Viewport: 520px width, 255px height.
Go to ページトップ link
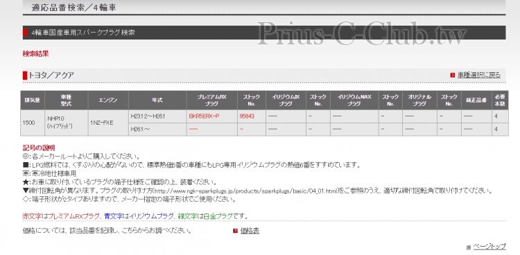pyautogui.click(x=489, y=247)
